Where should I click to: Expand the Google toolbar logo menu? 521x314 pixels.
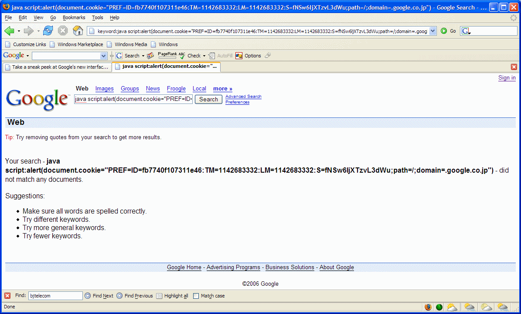click(x=27, y=56)
